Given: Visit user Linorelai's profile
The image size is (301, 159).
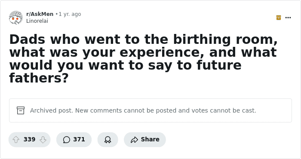Looking at the screenshot, I should [x=37, y=21].
